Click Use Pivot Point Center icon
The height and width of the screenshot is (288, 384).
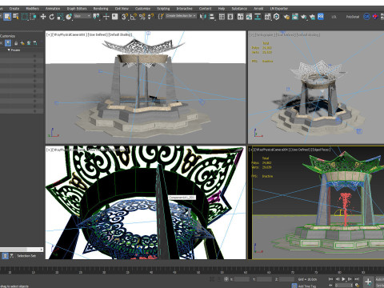[96, 17]
